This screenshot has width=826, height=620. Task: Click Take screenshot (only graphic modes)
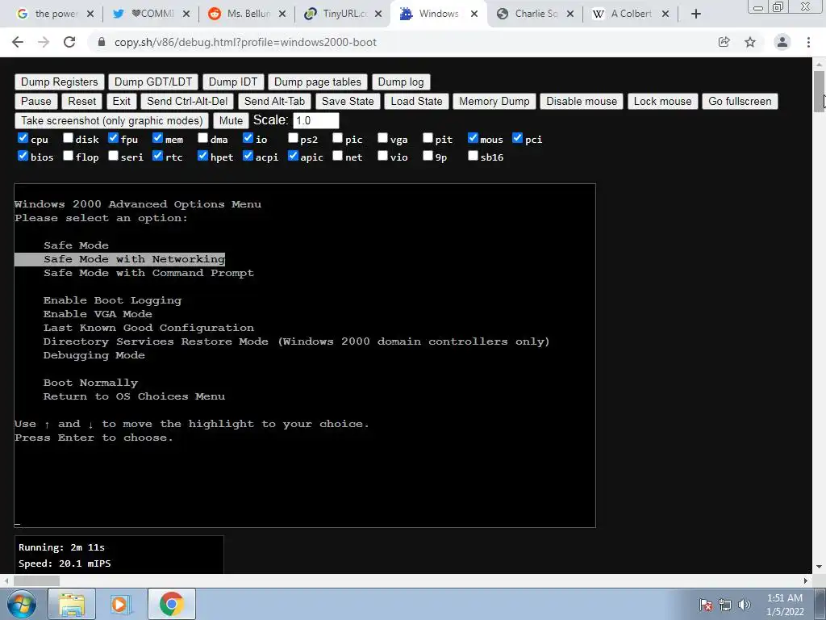pyautogui.click(x=111, y=121)
